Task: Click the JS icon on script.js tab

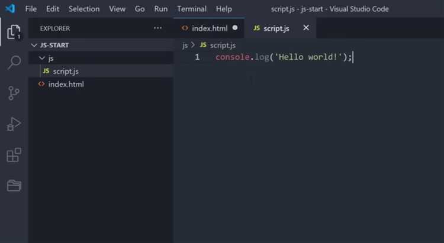Action: 256,28
